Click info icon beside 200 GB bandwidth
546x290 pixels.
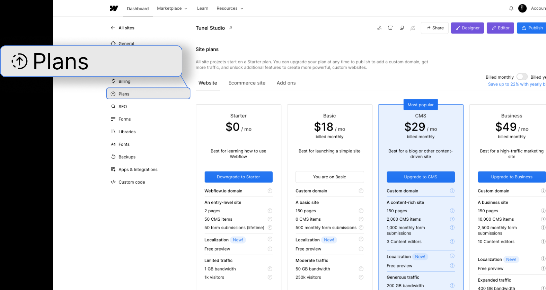(452, 286)
